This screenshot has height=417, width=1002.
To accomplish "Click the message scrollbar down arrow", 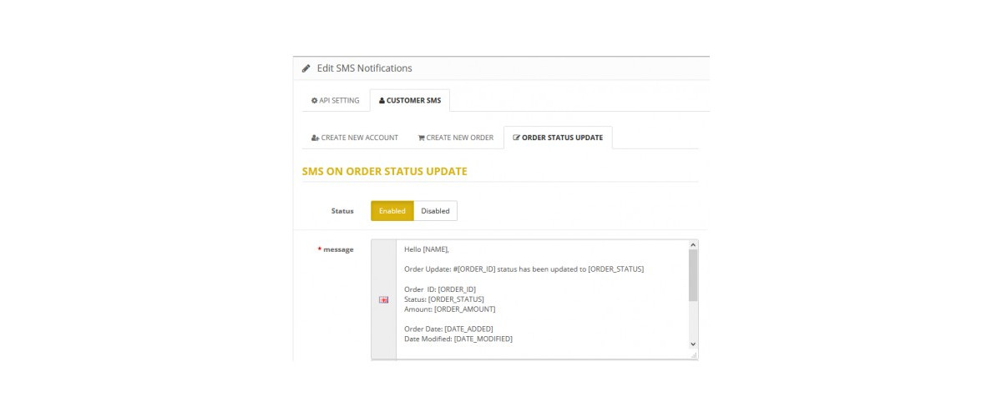I will (693, 344).
